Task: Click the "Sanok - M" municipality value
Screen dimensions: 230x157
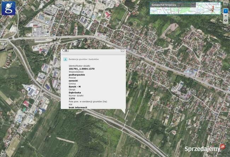Action: [x=75, y=87]
